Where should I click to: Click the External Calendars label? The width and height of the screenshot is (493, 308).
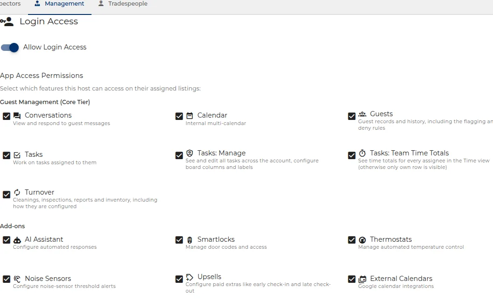401,279
